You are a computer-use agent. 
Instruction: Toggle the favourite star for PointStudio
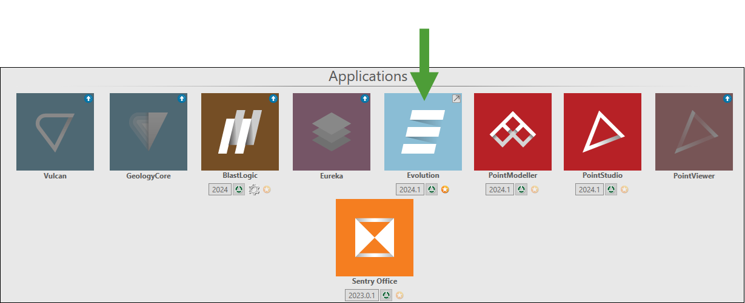(x=624, y=190)
